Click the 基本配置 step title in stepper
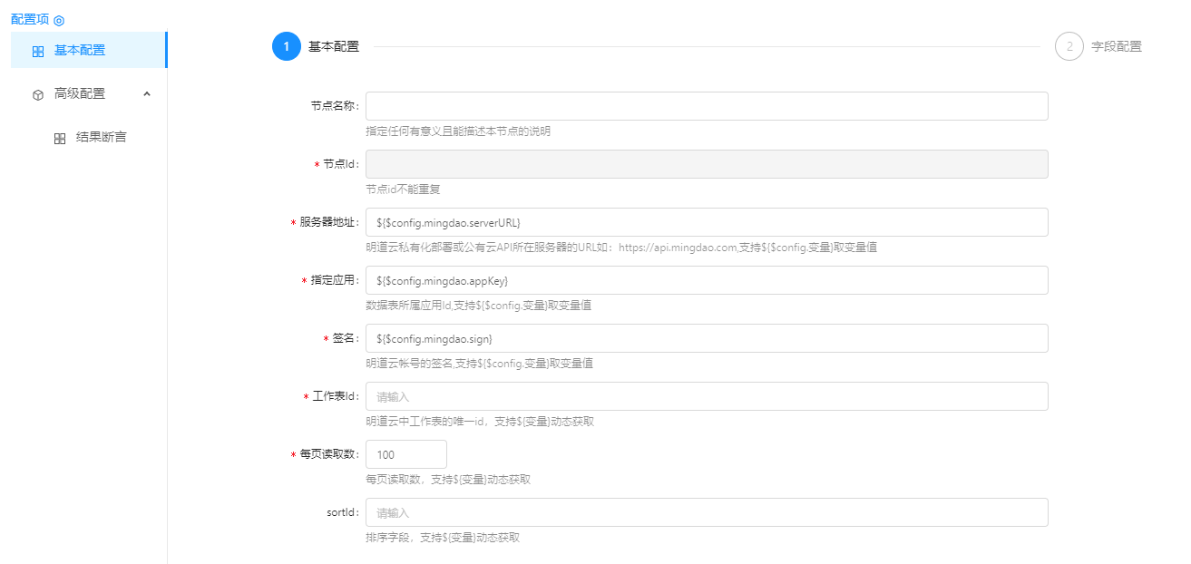The image size is (1191, 564). [x=334, y=47]
